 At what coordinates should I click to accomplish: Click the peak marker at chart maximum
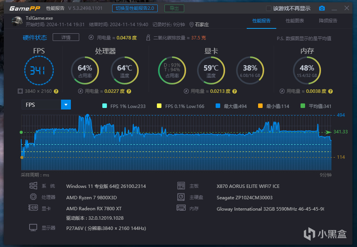pyautogui.click(x=88, y=116)
